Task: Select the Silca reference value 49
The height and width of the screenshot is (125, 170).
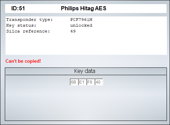Action: coord(73,31)
